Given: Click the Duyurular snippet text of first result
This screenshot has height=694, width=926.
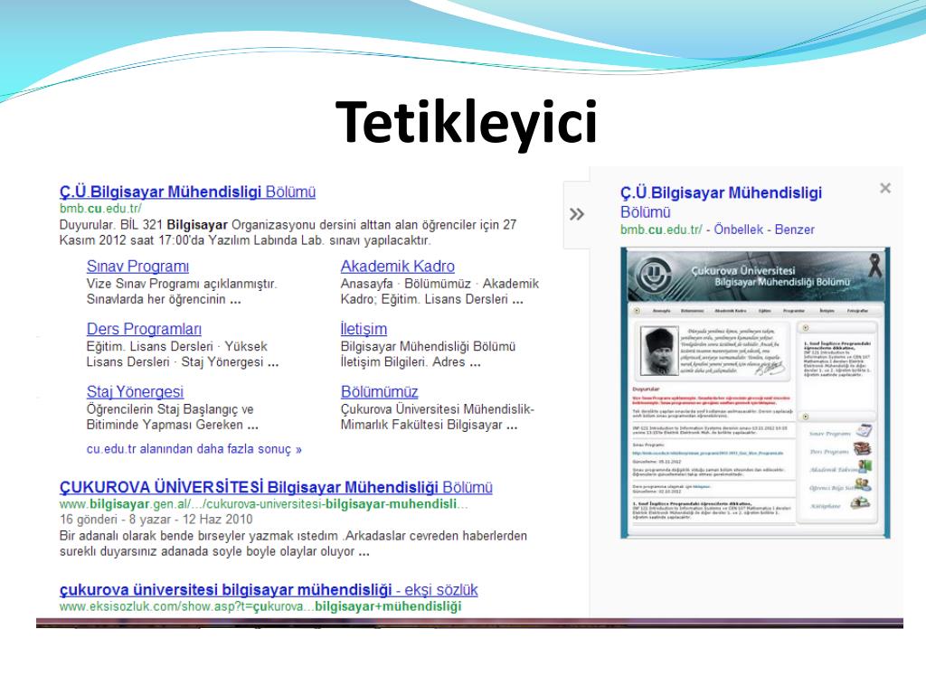Looking at the screenshot, I should click(288, 232).
